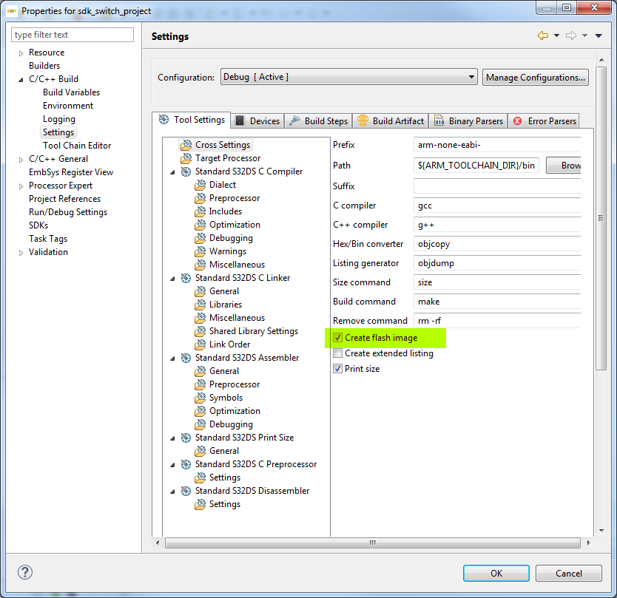Click the Standard S32DS Print Size icon
This screenshot has height=598, width=617.
click(x=186, y=438)
